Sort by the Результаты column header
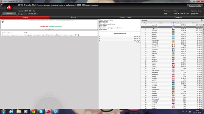The width and height of the screenshot is (204, 114). pos(194,23)
